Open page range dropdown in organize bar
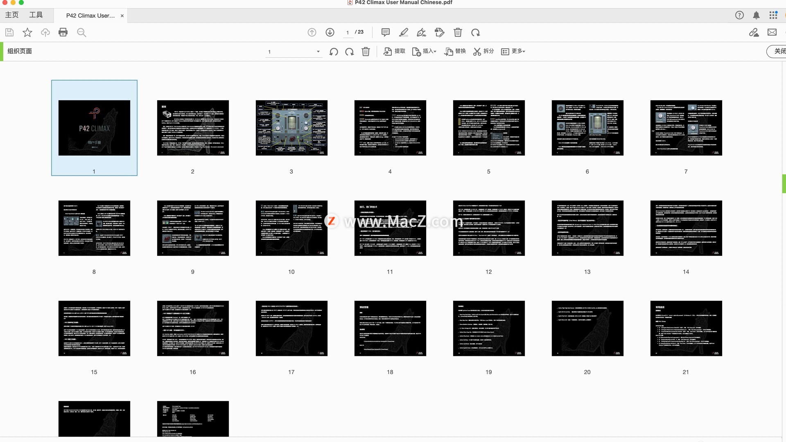The height and width of the screenshot is (442, 786). click(294, 52)
